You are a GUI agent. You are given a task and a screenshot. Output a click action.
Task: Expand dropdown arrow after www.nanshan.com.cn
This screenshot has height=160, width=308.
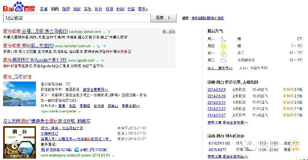94,47
